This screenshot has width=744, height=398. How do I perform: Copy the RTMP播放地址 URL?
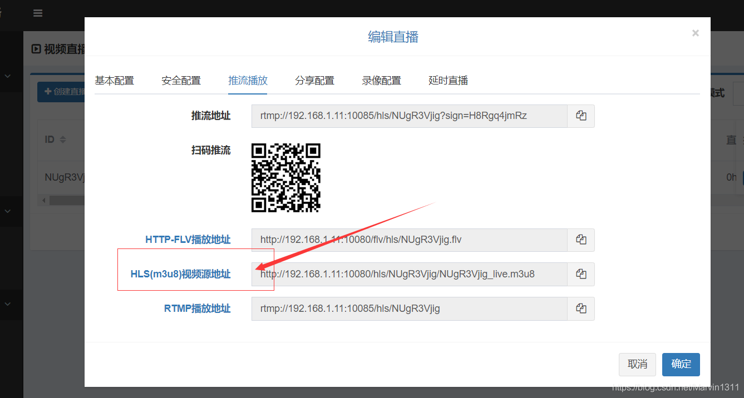pyautogui.click(x=581, y=309)
